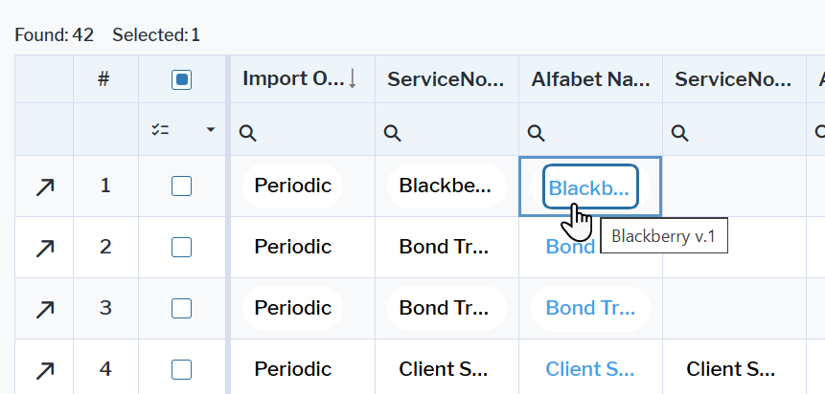Open the Bond Tr... link in row 3
The width and height of the screenshot is (825, 394).
pos(589,309)
